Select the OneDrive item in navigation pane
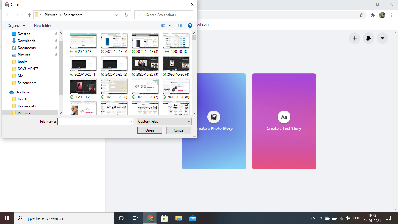The width and height of the screenshot is (398, 224). coord(22,92)
